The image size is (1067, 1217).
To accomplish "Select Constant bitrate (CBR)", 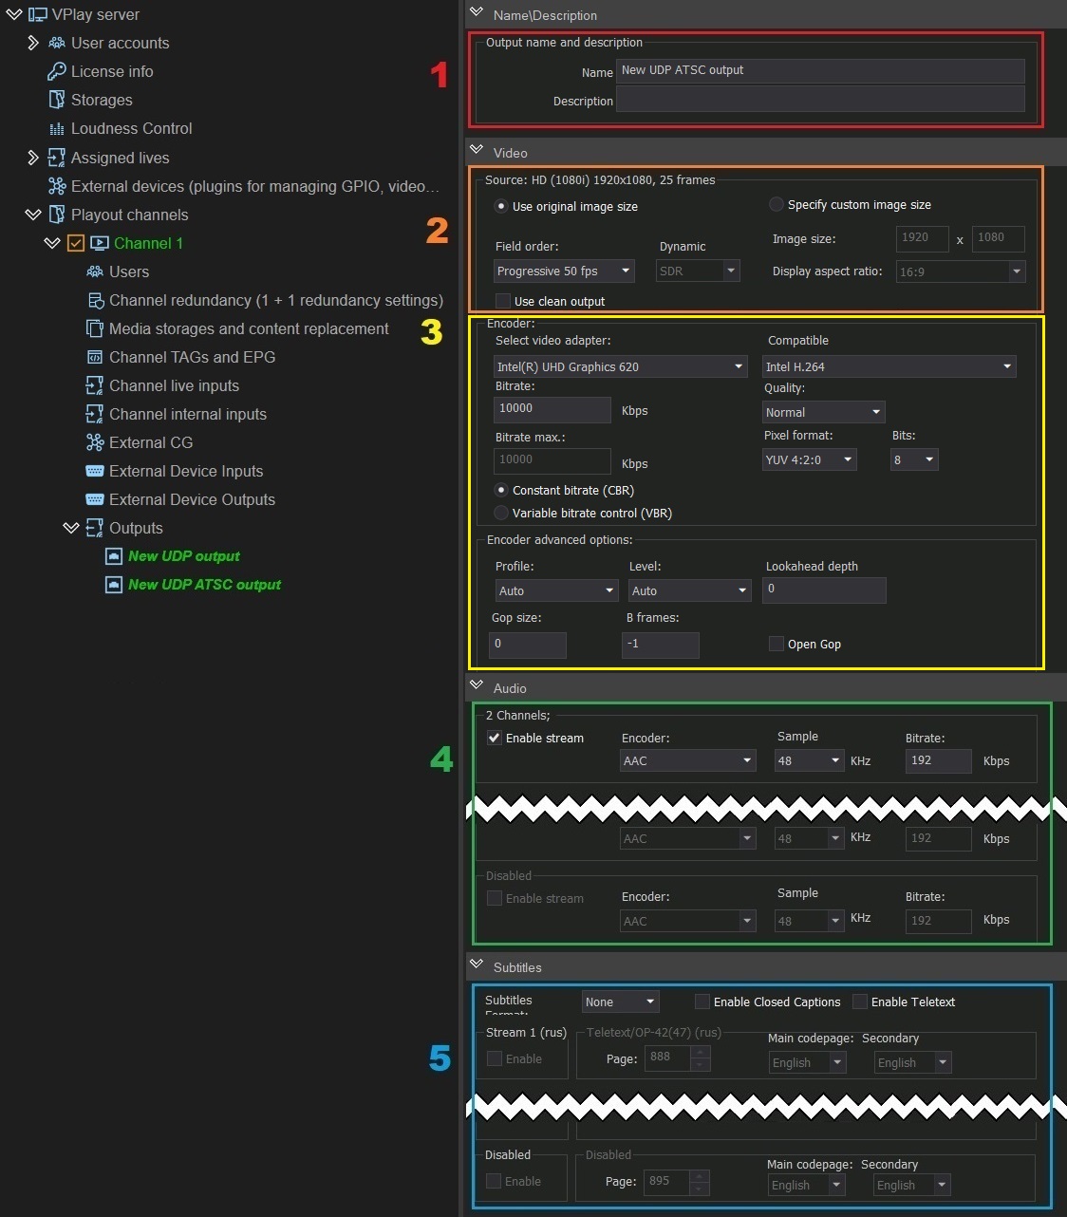I will 501,490.
